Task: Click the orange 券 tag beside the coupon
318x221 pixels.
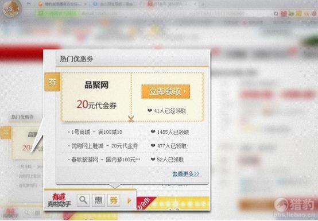Action: [52, 82]
